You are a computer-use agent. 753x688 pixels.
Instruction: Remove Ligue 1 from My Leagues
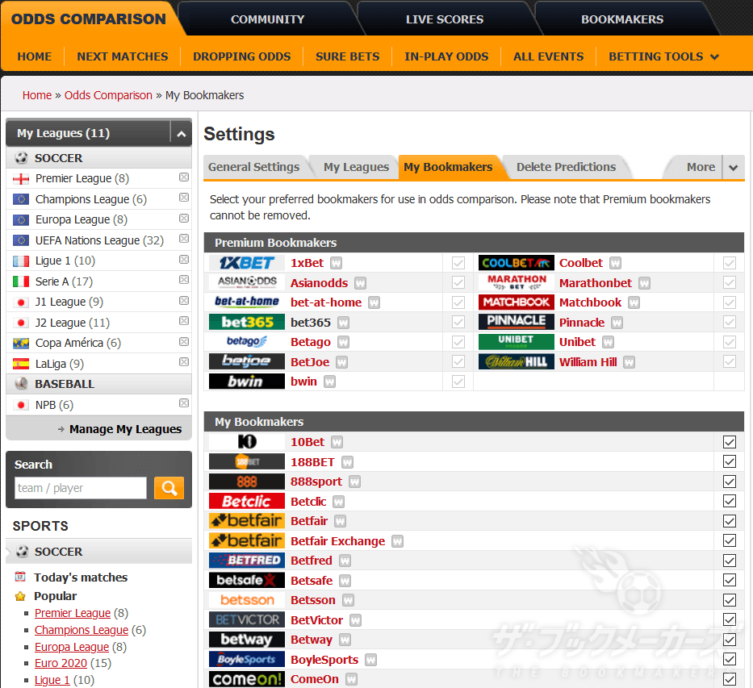tap(184, 260)
